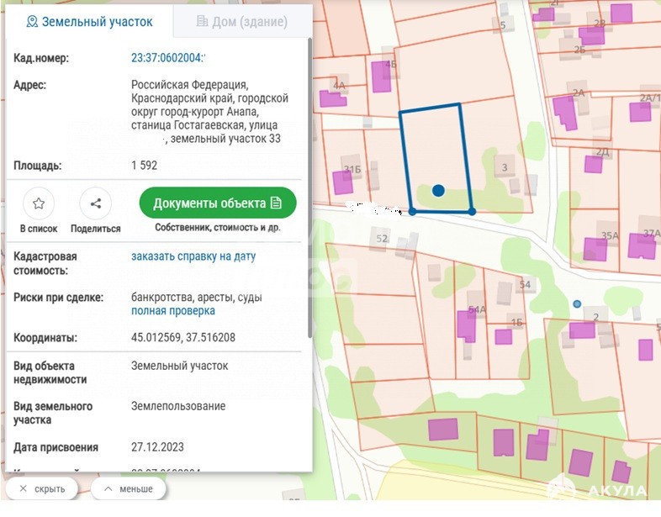Click the purple building on parcel 4Б
The height and width of the screenshot is (517, 661).
(x=381, y=78)
